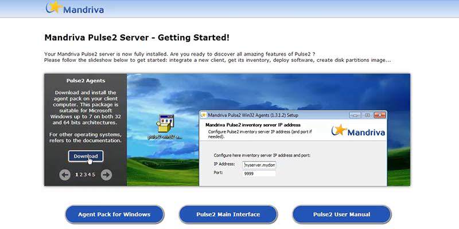Jump to slide 4 in slideshow
Image resolution: width=459 pixels, height=229 pixels.
tap(90, 175)
